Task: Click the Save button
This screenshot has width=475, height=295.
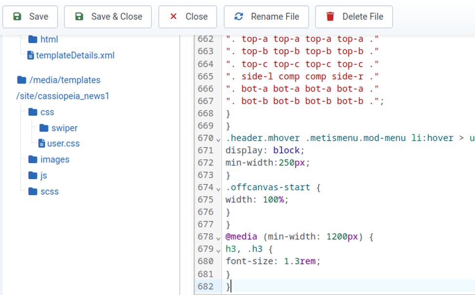Action: click(x=30, y=17)
